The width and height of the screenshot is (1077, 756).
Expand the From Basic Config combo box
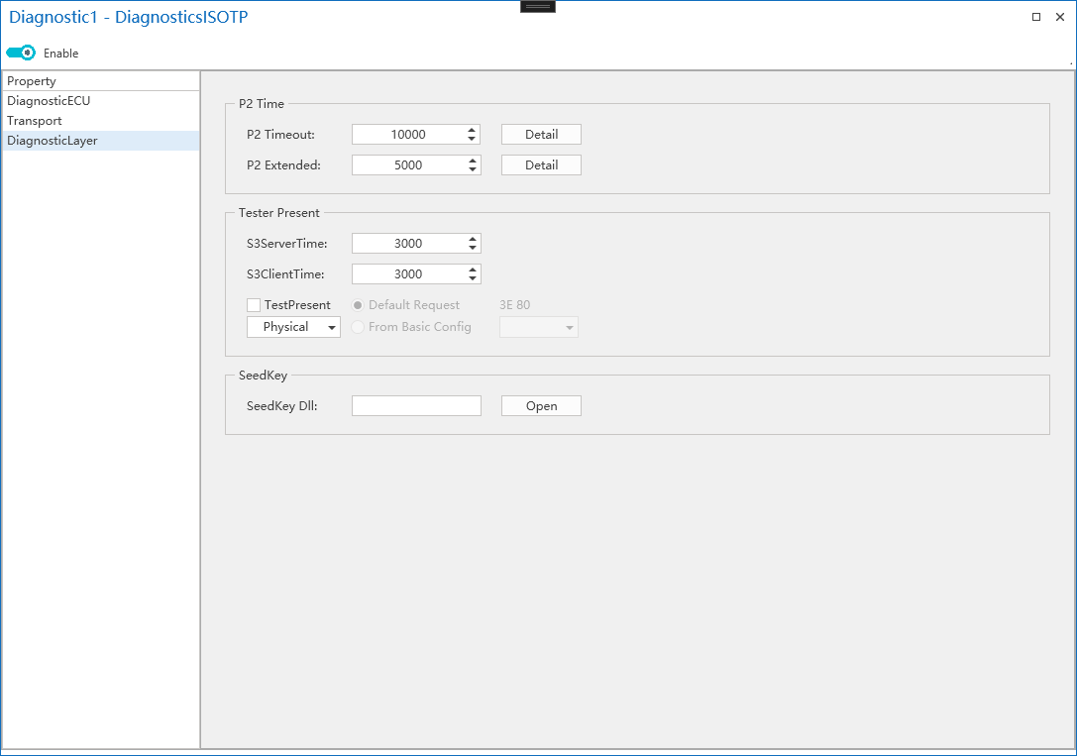[539, 327]
